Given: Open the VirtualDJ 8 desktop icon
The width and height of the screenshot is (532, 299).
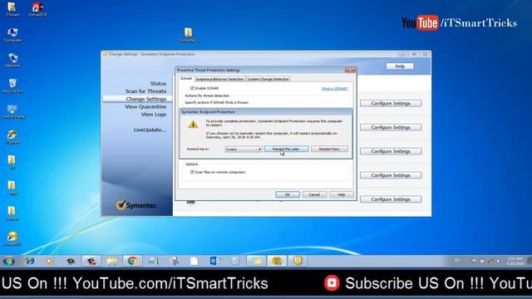Looking at the screenshot, I should click(x=37, y=9).
